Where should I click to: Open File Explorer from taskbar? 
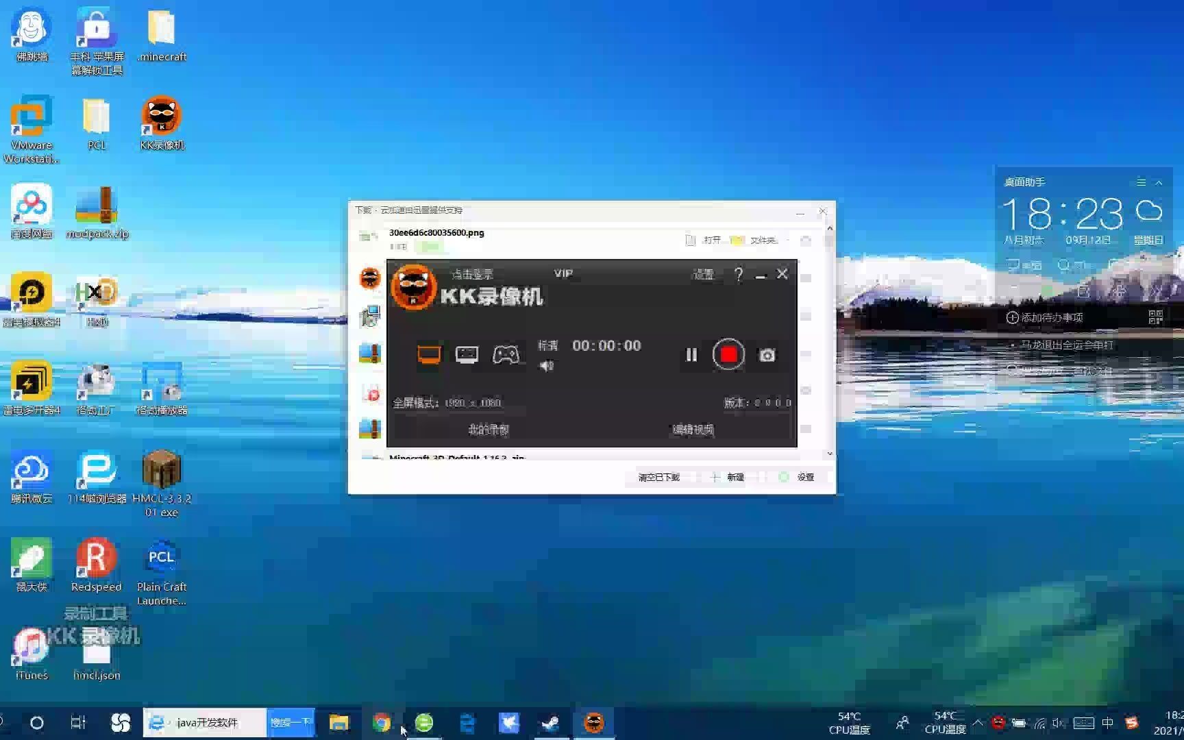click(338, 723)
